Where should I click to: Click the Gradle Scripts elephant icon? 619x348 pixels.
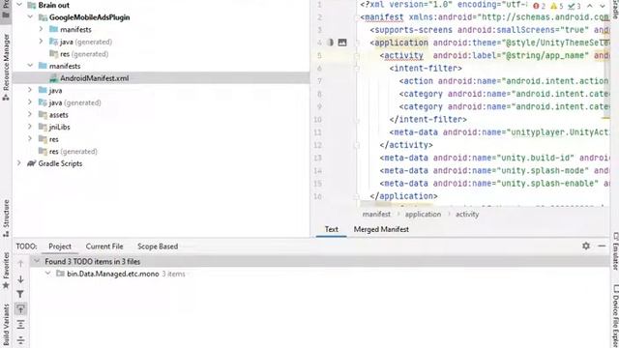pos(32,163)
